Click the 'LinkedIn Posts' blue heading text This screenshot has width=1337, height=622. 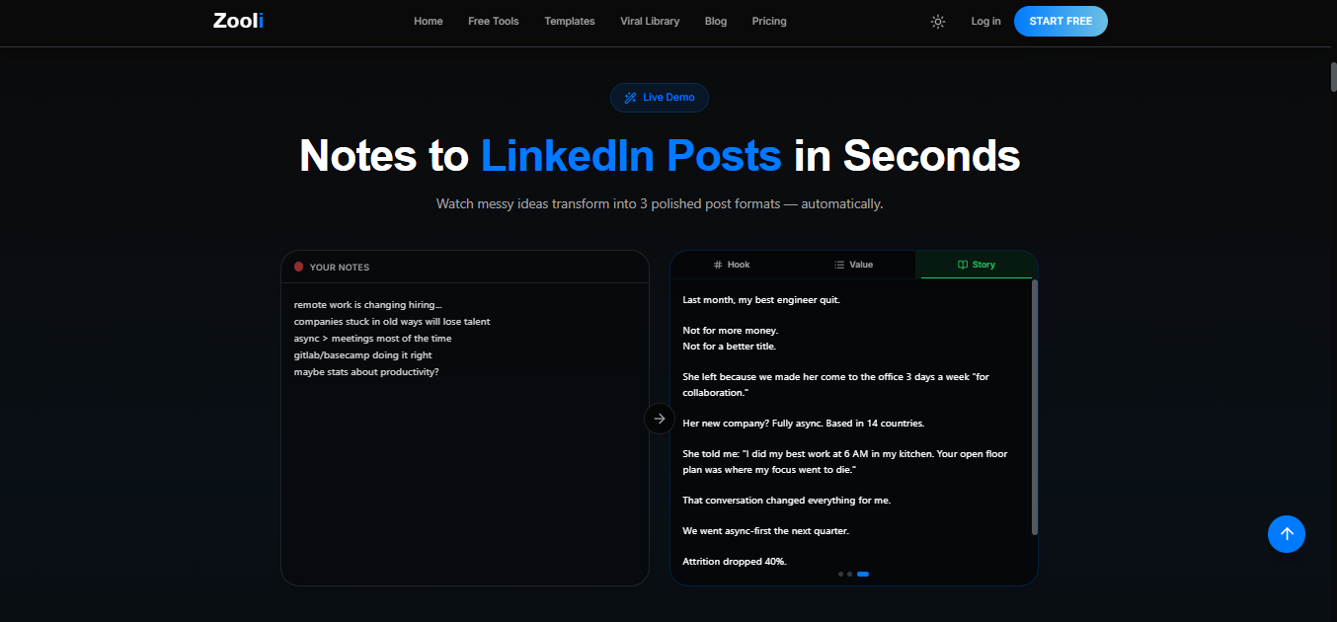point(631,156)
